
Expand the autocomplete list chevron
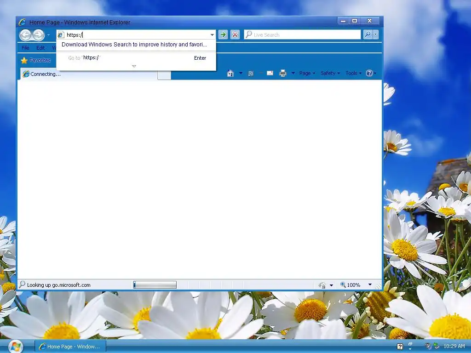[134, 66]
